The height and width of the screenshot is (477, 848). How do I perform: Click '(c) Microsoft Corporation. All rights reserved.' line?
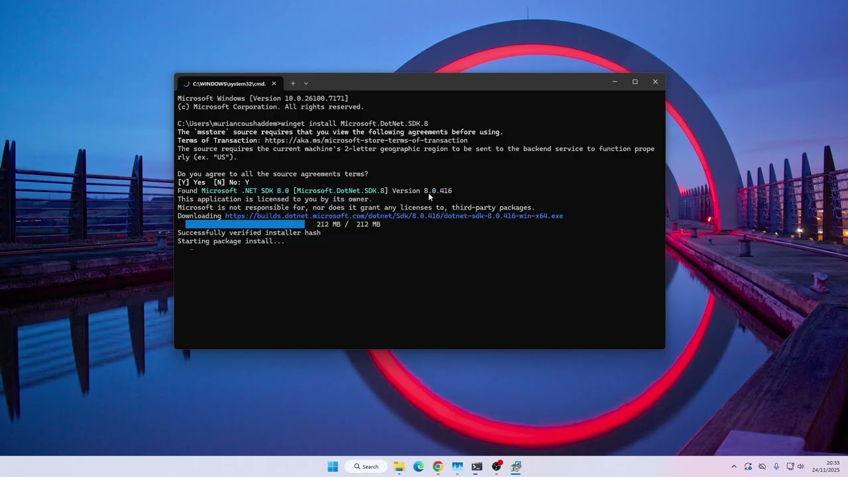(271, 107)
